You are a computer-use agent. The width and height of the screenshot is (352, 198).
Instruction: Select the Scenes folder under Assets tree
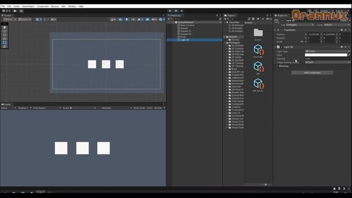tap(235, 40)
